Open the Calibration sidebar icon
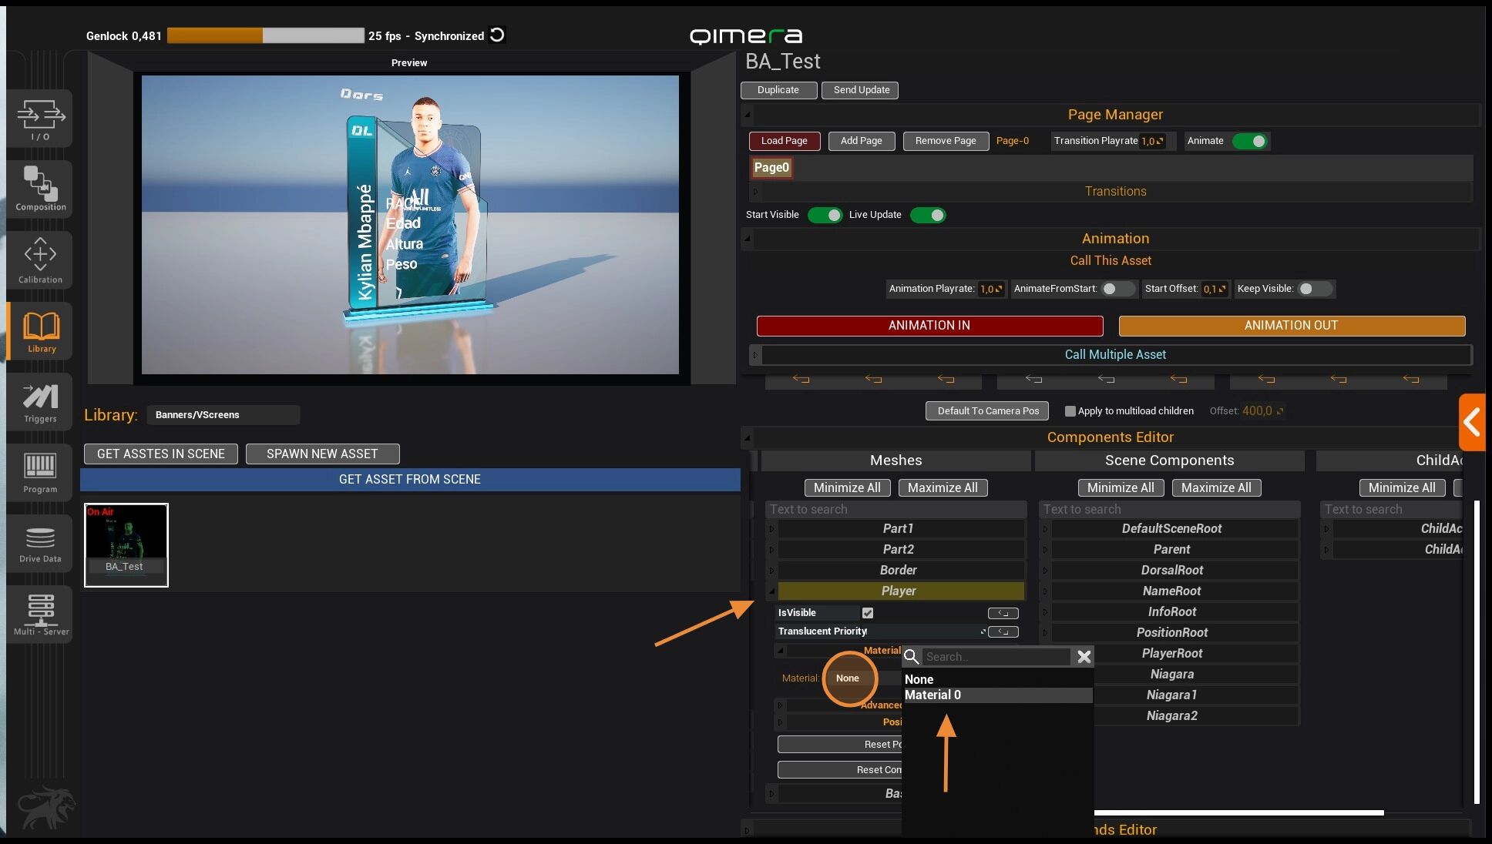The height and width of the screenshot is (844, 1492). tap(40, 260)
